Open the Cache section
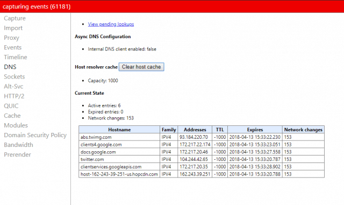The width and height of the screenshot is (344, 205). 12,116
